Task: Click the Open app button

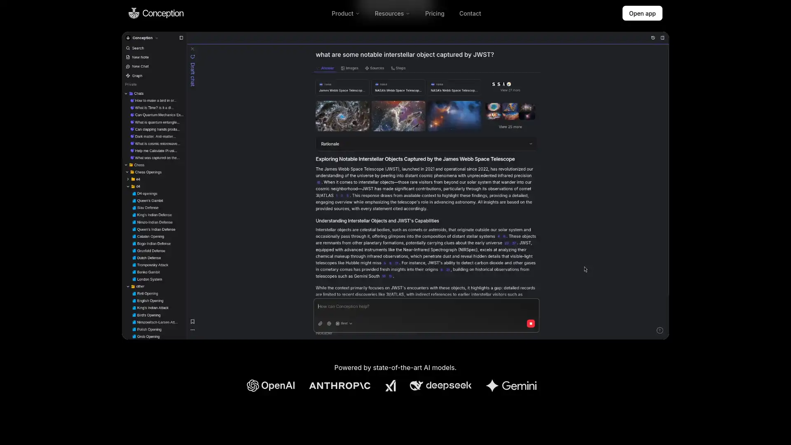Action: (642, 13)
